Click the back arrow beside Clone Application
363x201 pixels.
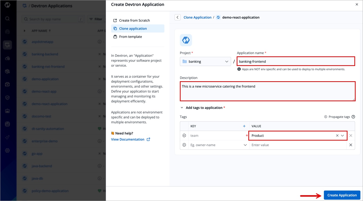(178, 17)
